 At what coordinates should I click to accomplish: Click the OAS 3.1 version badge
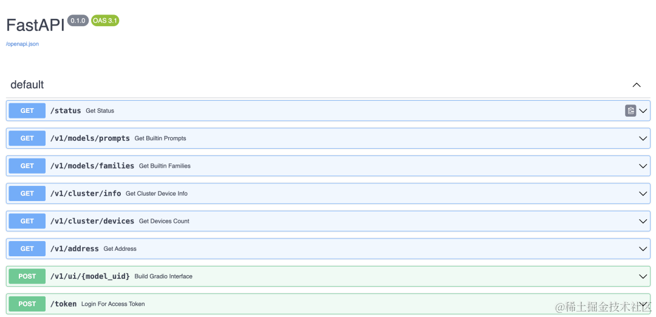[105, 21]
